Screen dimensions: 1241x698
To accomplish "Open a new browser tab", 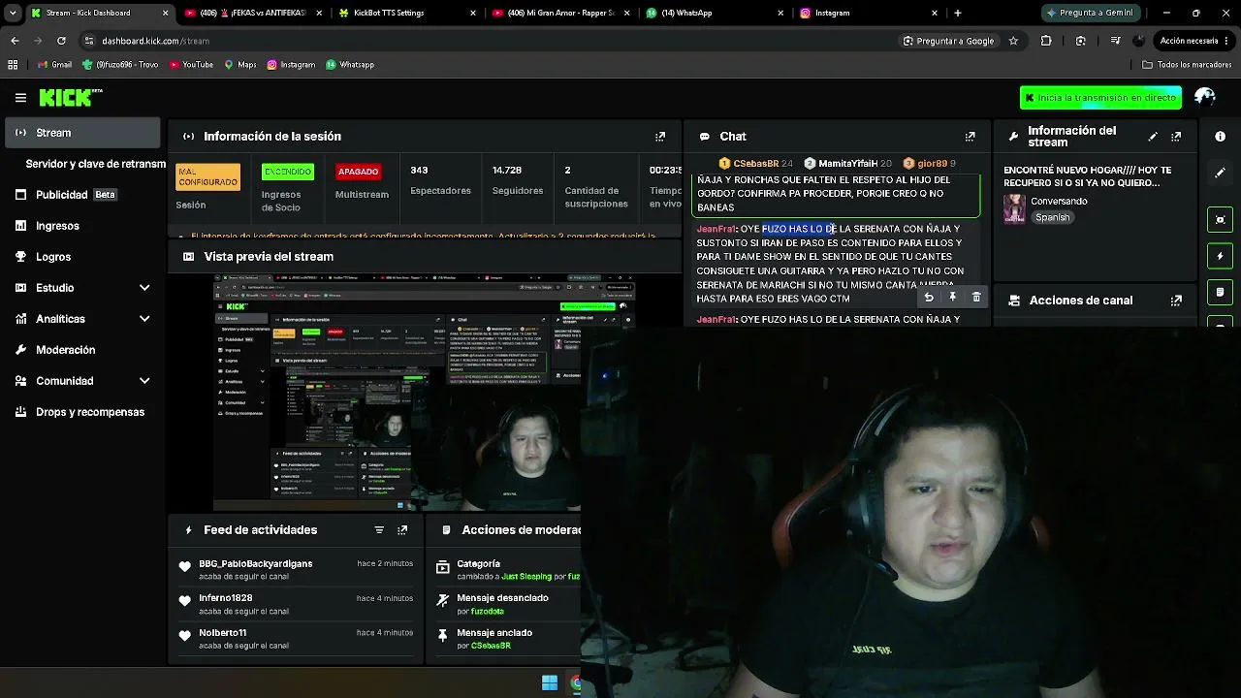I will [958, 13].
